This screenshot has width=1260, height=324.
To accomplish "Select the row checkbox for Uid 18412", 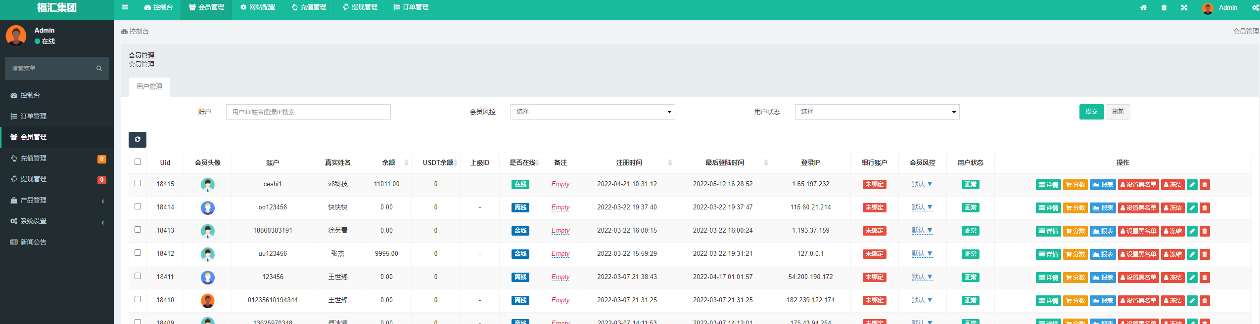I will (138, 253).
